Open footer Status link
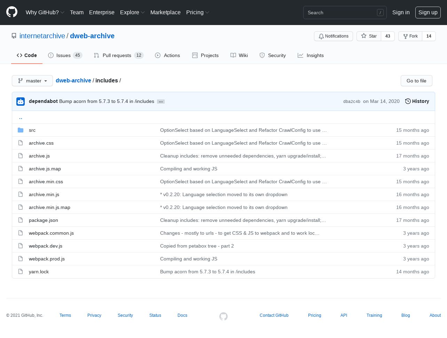The width and height of the screenshot is (447, 338). click(155, 315)
